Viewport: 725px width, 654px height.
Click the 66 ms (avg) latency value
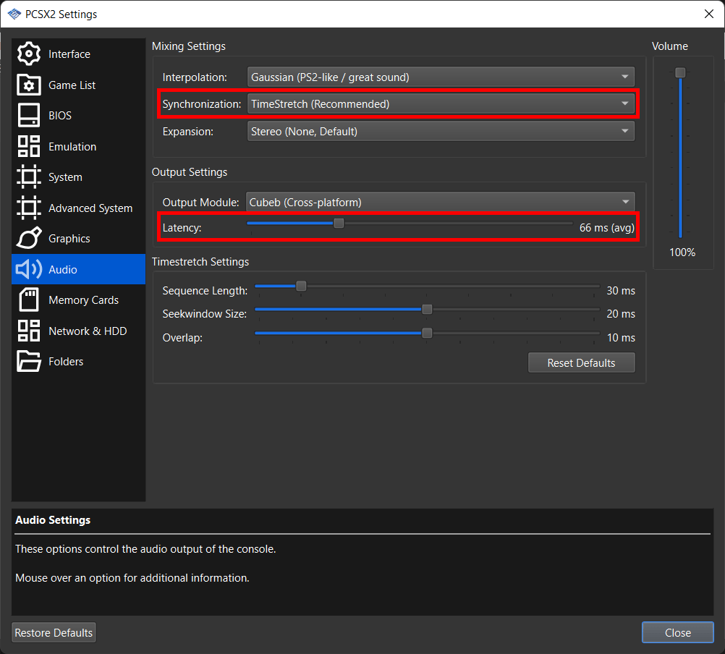click(x=606, y=227)
